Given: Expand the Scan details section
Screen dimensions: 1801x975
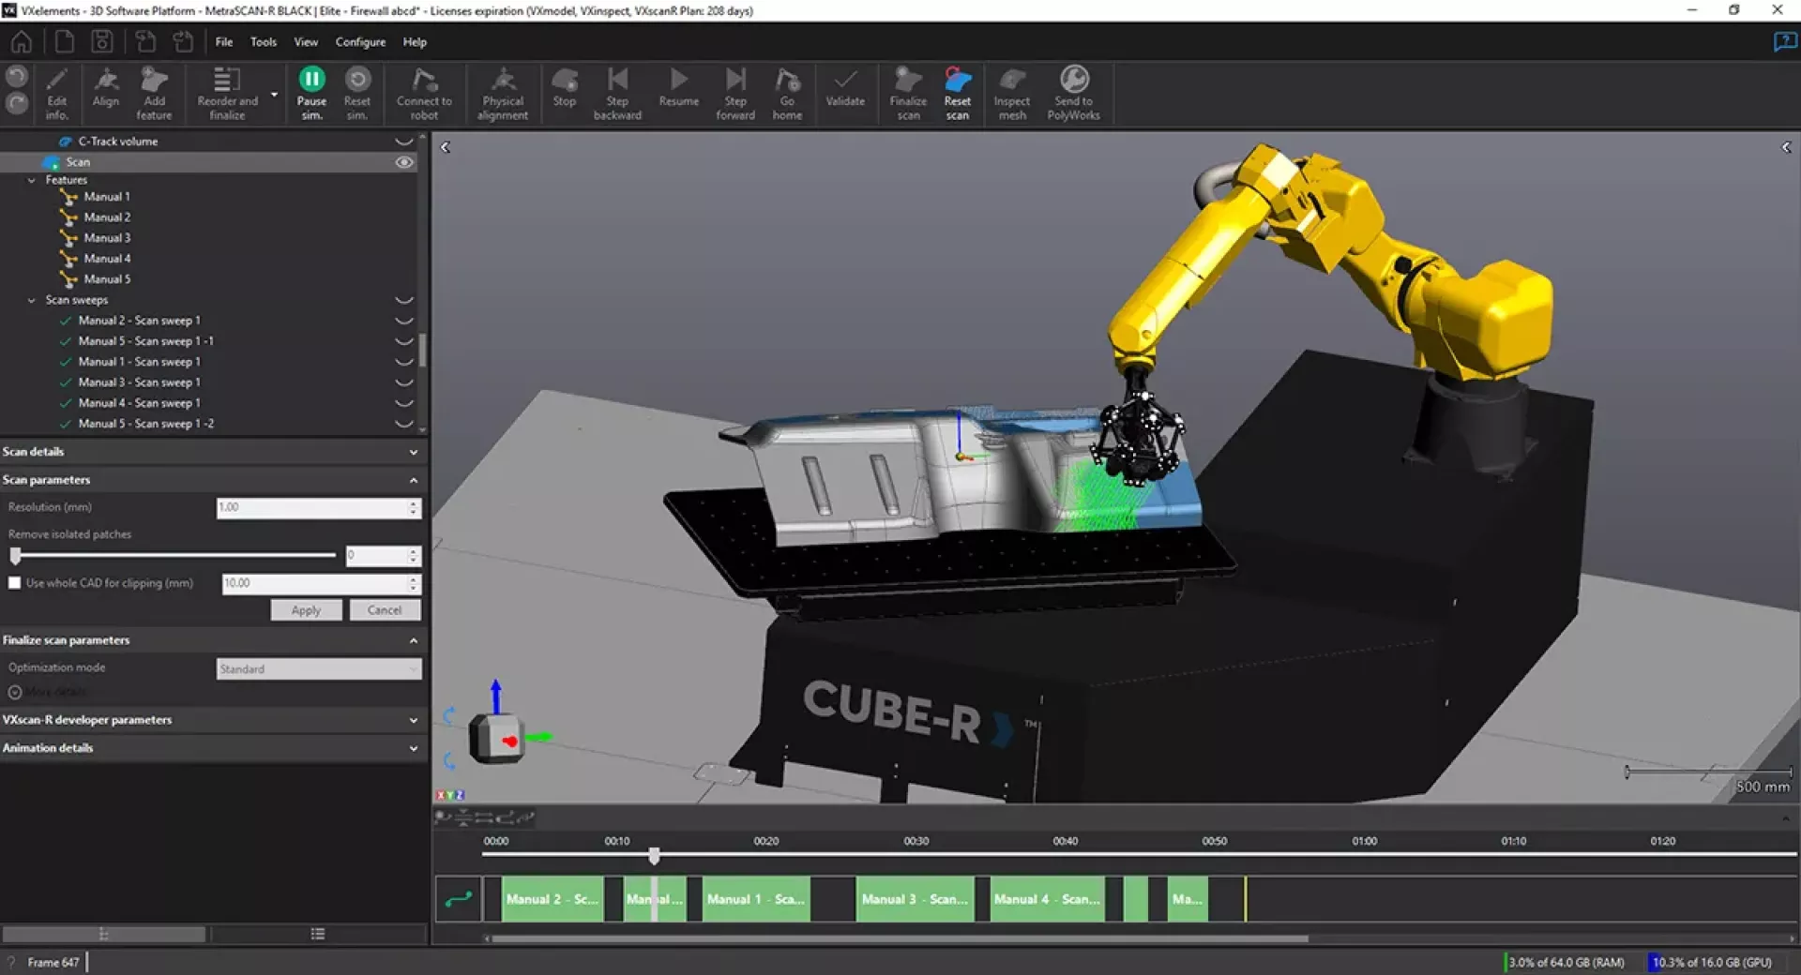Looking at the screenshot, I should click(414, 452).
